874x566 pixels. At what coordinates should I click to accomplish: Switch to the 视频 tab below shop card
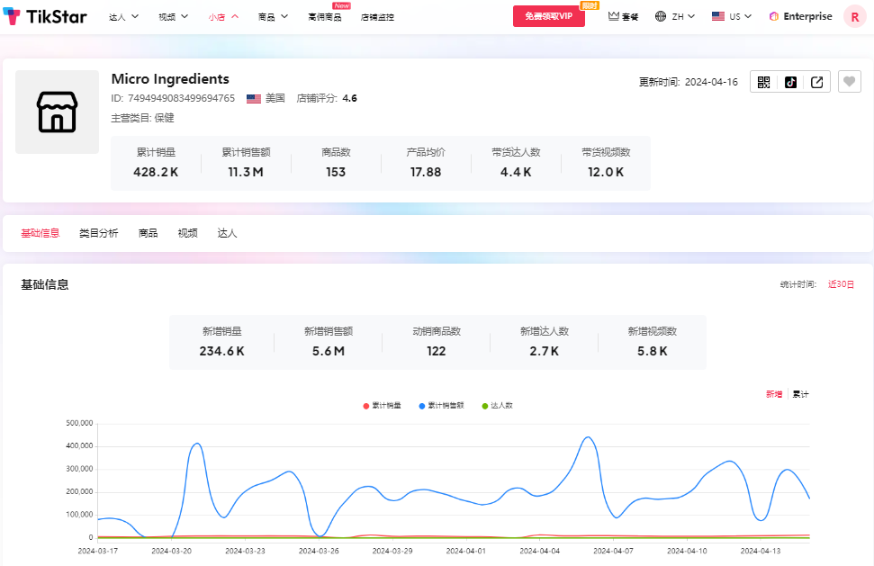188,233
